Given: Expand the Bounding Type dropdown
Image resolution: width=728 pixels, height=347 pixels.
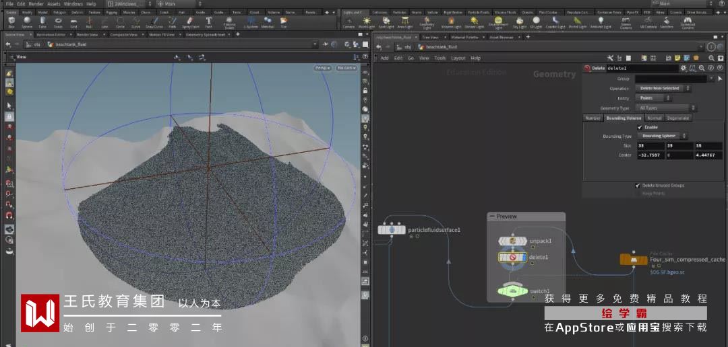Looking at the screenshot, I should tap(663, 136).
